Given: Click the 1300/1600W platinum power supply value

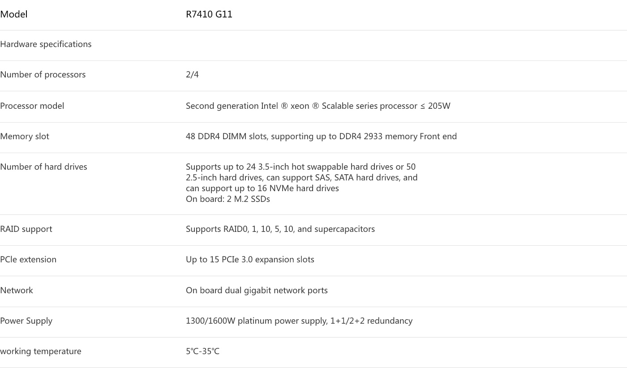Looking at the screenshot, I should [x=299, y=321].
